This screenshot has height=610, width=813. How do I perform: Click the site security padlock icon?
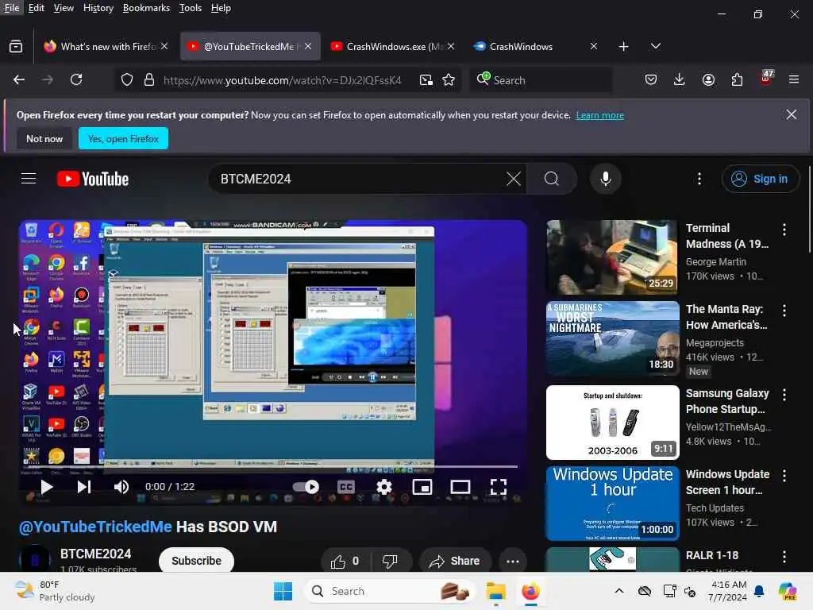pyautogui.click(x=149, y=80)
